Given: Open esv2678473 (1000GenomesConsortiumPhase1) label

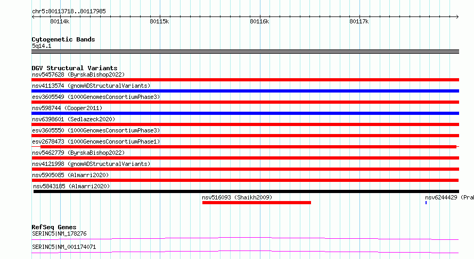Looking at the screenshot, I should [x=96, y=141].
